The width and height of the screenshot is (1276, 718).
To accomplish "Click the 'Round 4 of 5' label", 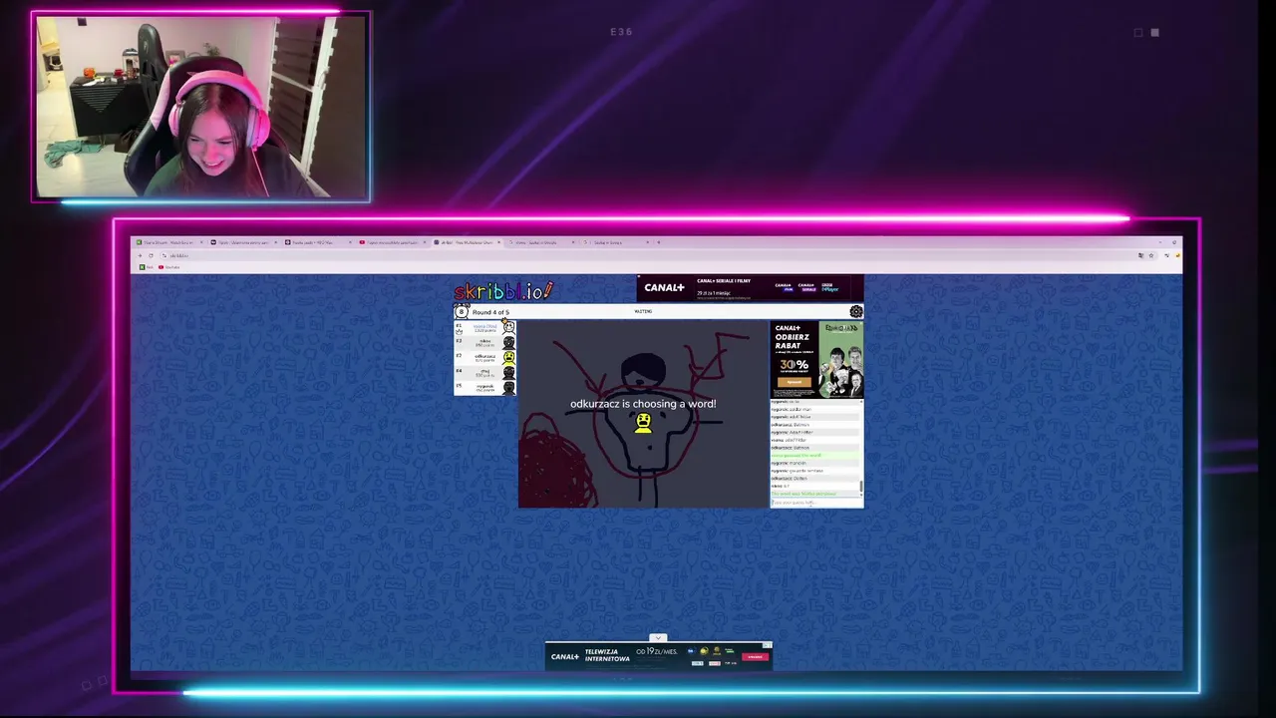I will (490, 312).
